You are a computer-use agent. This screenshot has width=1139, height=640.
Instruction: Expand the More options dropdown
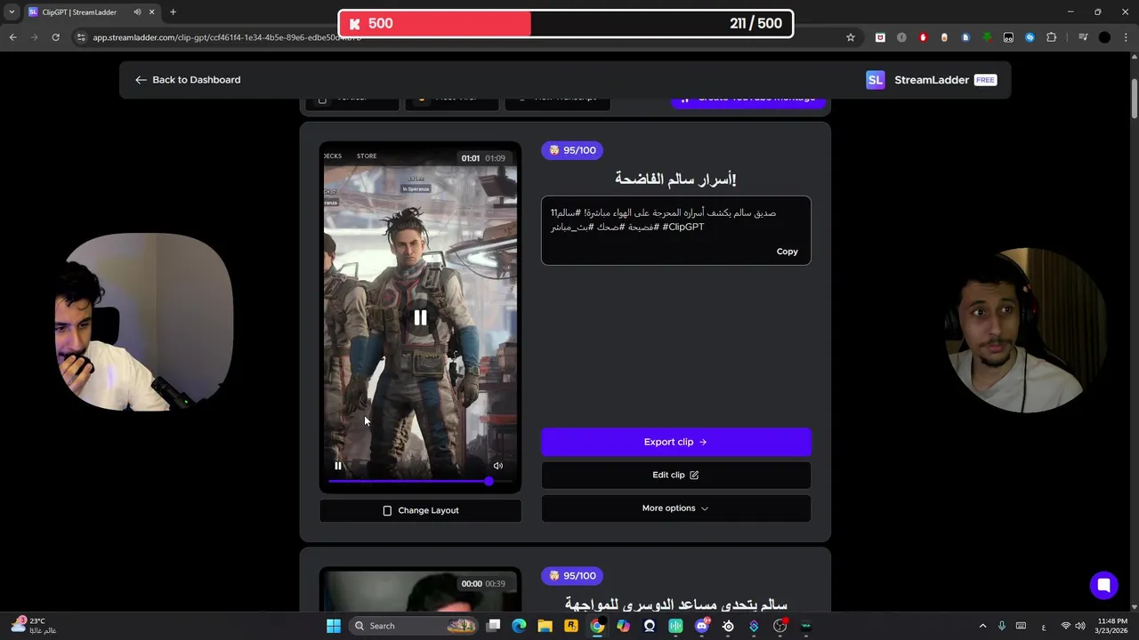pyautogui.click(x=675, y=508)
